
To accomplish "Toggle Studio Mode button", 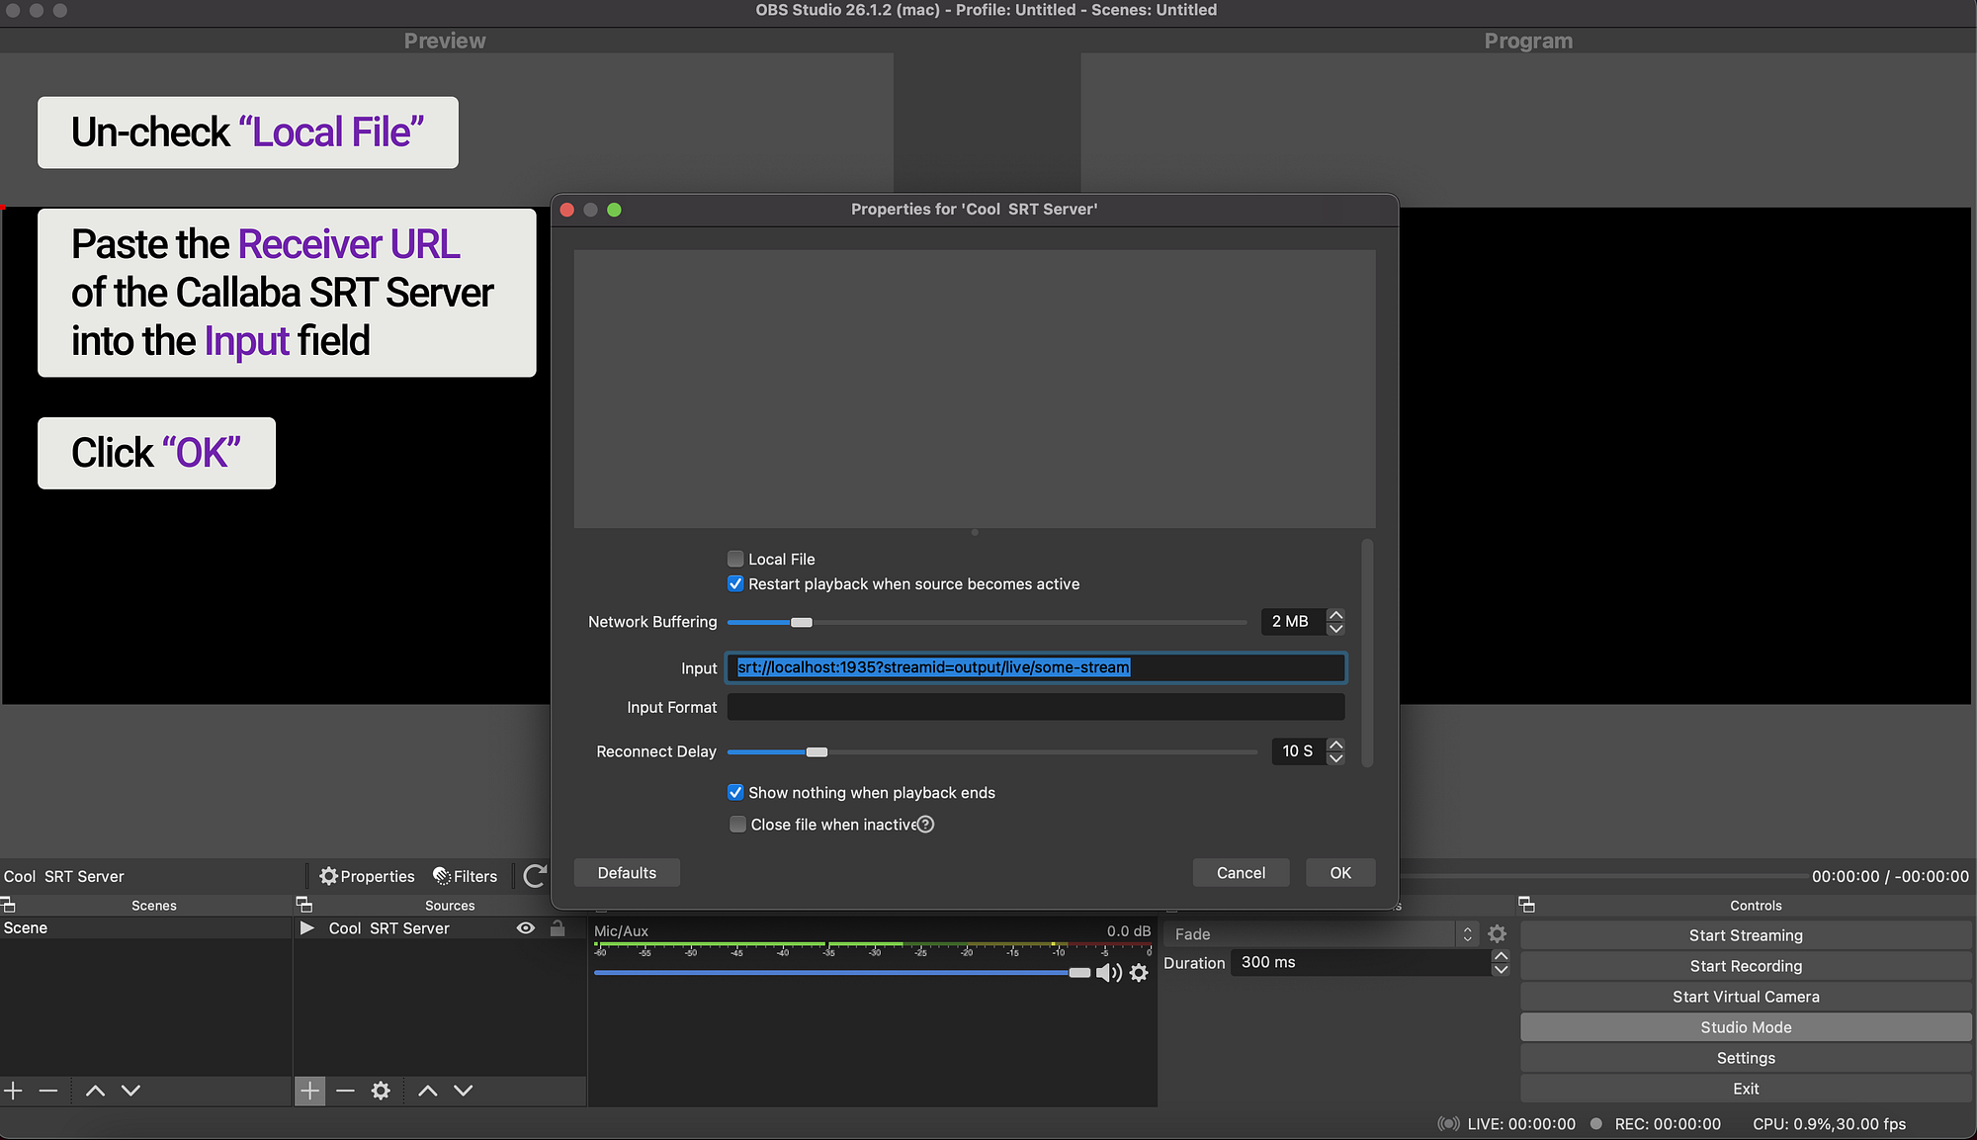I will click(1746, 1027).
